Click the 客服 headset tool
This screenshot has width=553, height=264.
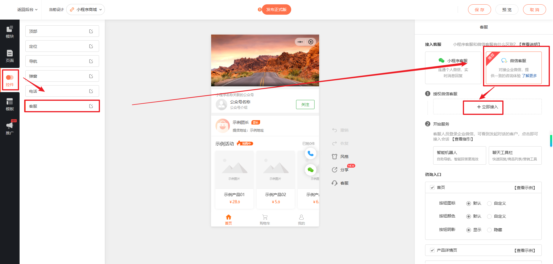[x=340, y=183]
